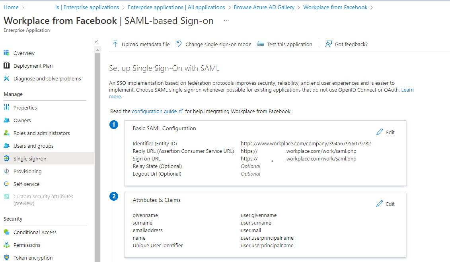The image size is (450, 262).
Task: Click the user.mail claim value
Action: [x=251, y=231]
